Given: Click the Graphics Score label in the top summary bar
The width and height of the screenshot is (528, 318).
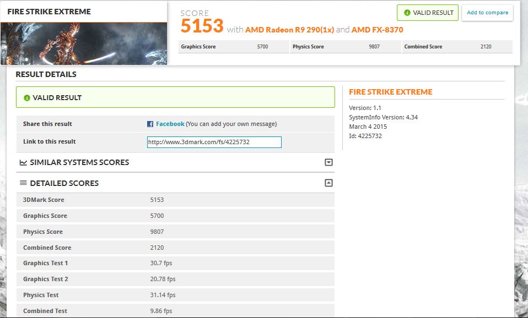Looking at the screenshot, I should [198, 47].
